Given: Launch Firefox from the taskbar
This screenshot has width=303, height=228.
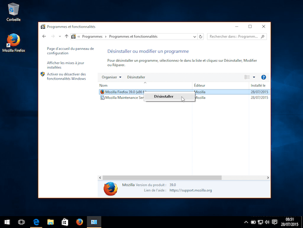Looking at the screenshot, I should pyautogui.click(x=79, y=222).
